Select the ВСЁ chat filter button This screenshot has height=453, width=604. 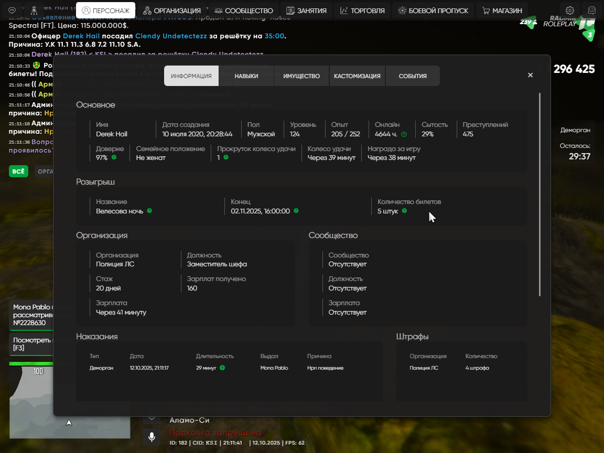point(18,171)
